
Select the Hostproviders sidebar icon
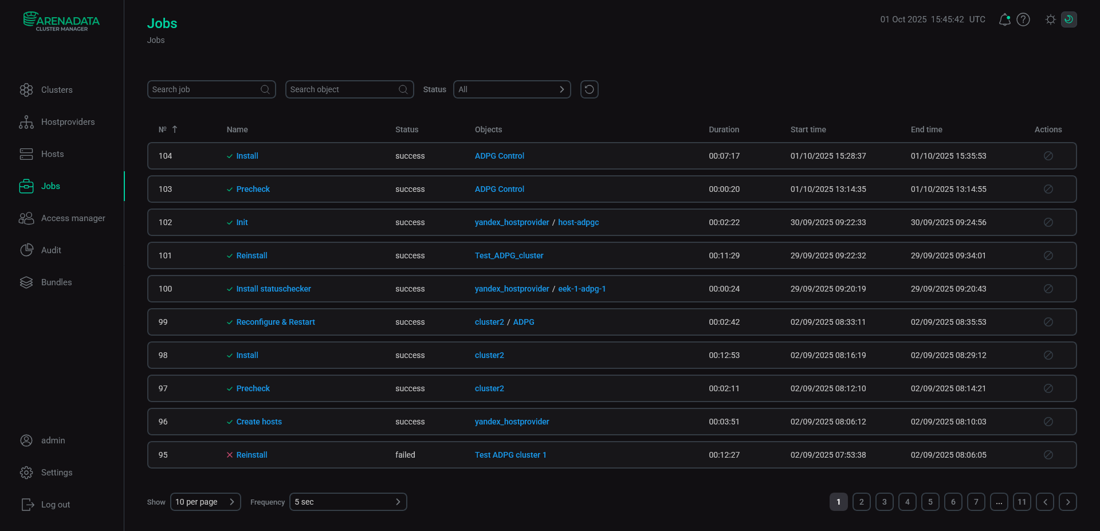click(26, 121)
